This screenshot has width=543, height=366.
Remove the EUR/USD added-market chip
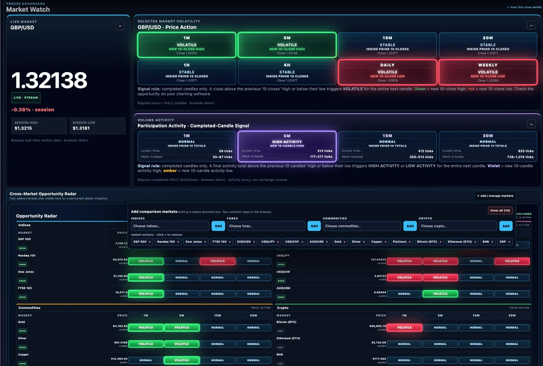(254, 242)
